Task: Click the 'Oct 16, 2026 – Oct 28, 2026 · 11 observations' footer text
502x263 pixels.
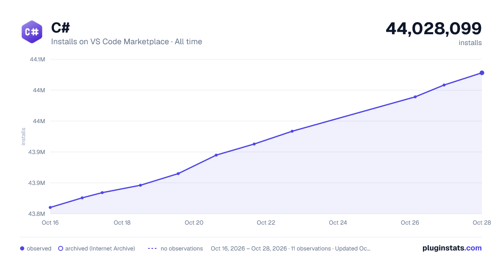Action: [271, 248]
